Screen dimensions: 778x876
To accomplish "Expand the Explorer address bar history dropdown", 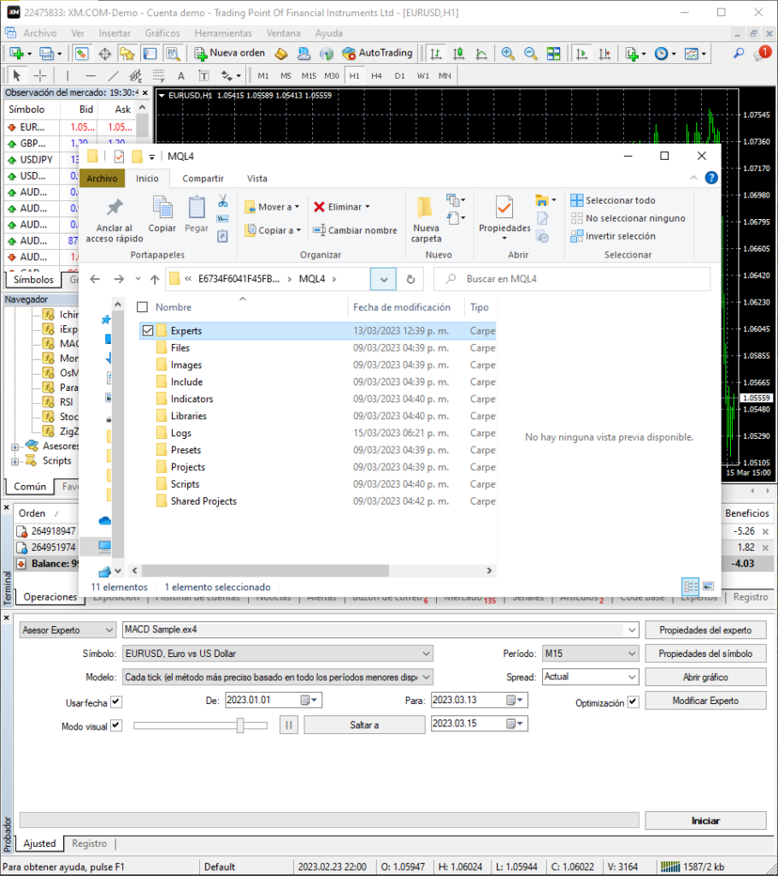I will click(383, 279).
